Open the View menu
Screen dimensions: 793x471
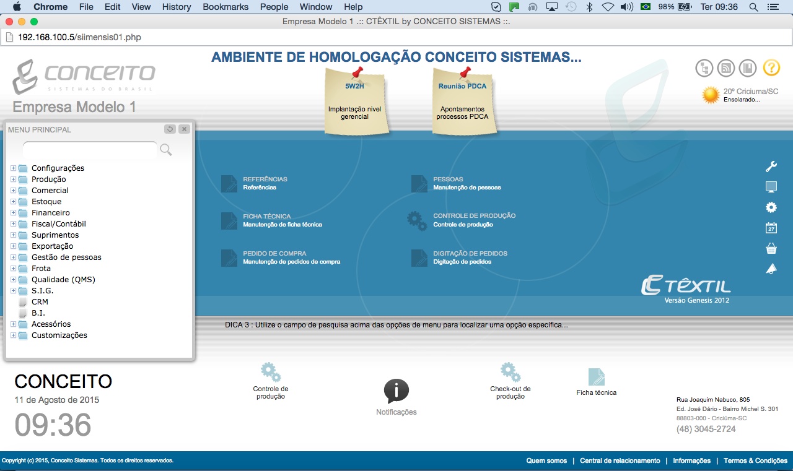click(141, 7)
